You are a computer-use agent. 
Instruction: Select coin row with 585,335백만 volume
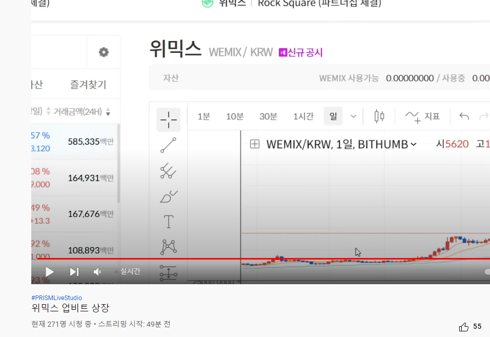pyautogui.click(x=76, y=142)
